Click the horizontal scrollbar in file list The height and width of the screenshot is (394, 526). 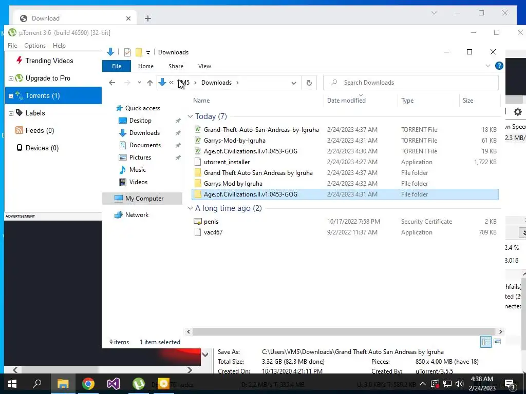coord(344,331)
